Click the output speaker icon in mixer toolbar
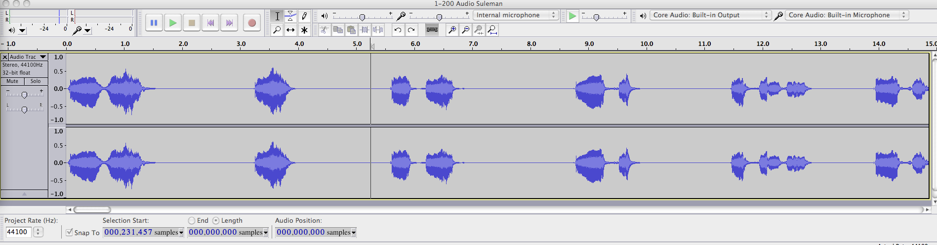Image resolution: width=937 pixels, height=245 pixels. 324,16
